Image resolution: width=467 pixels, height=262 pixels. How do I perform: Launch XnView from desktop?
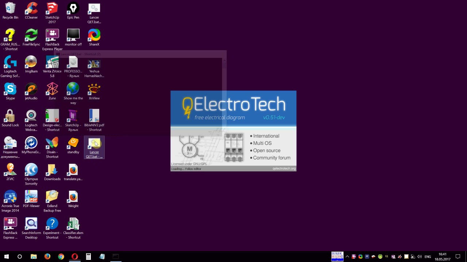94,91
